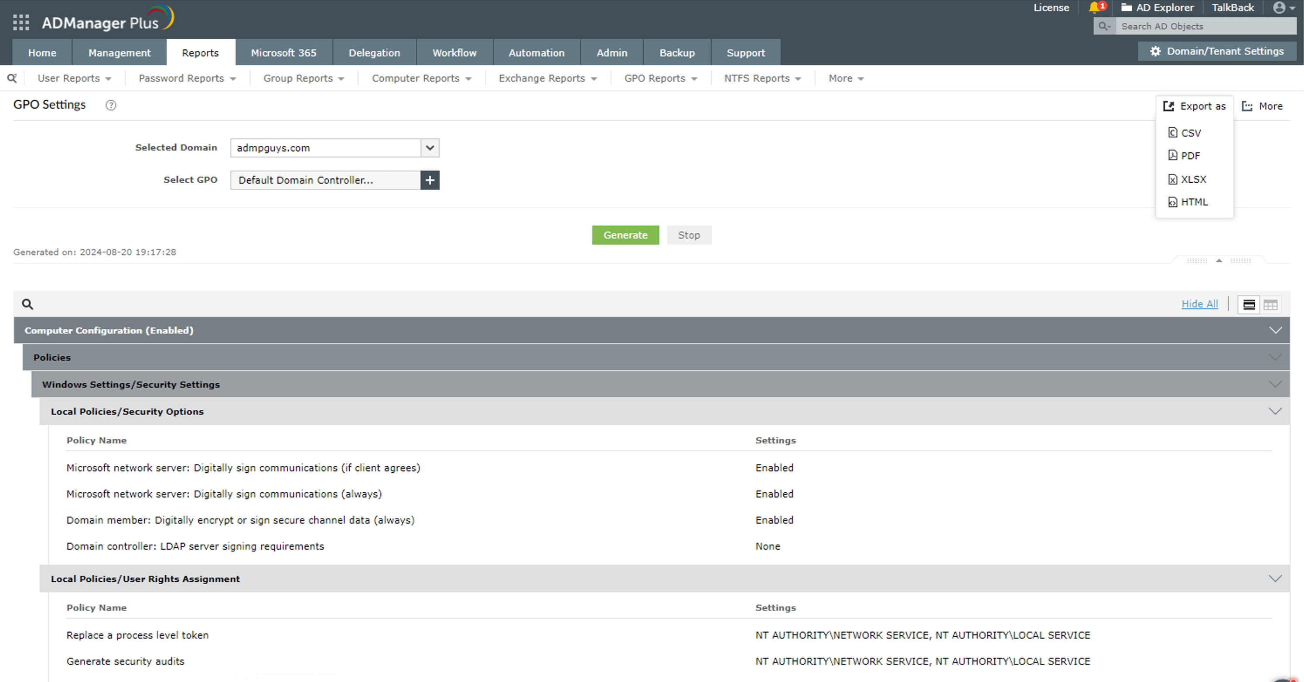Open the user account icon top right

(x=1279, y=7)
